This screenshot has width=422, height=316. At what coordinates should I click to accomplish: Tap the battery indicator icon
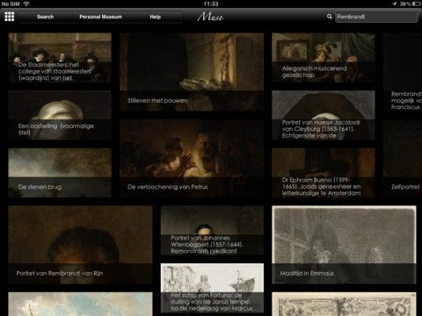416,4
